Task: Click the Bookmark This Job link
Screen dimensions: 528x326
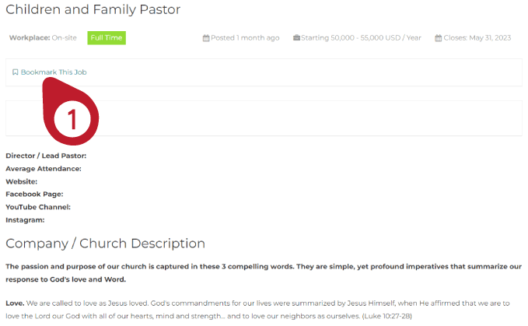Action: click(x=54, y=72)
